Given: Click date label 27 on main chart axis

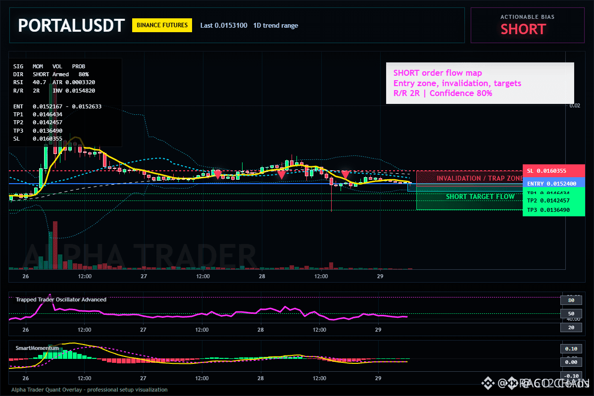Looking at the screenshot, I should click(x=143, y=276).
